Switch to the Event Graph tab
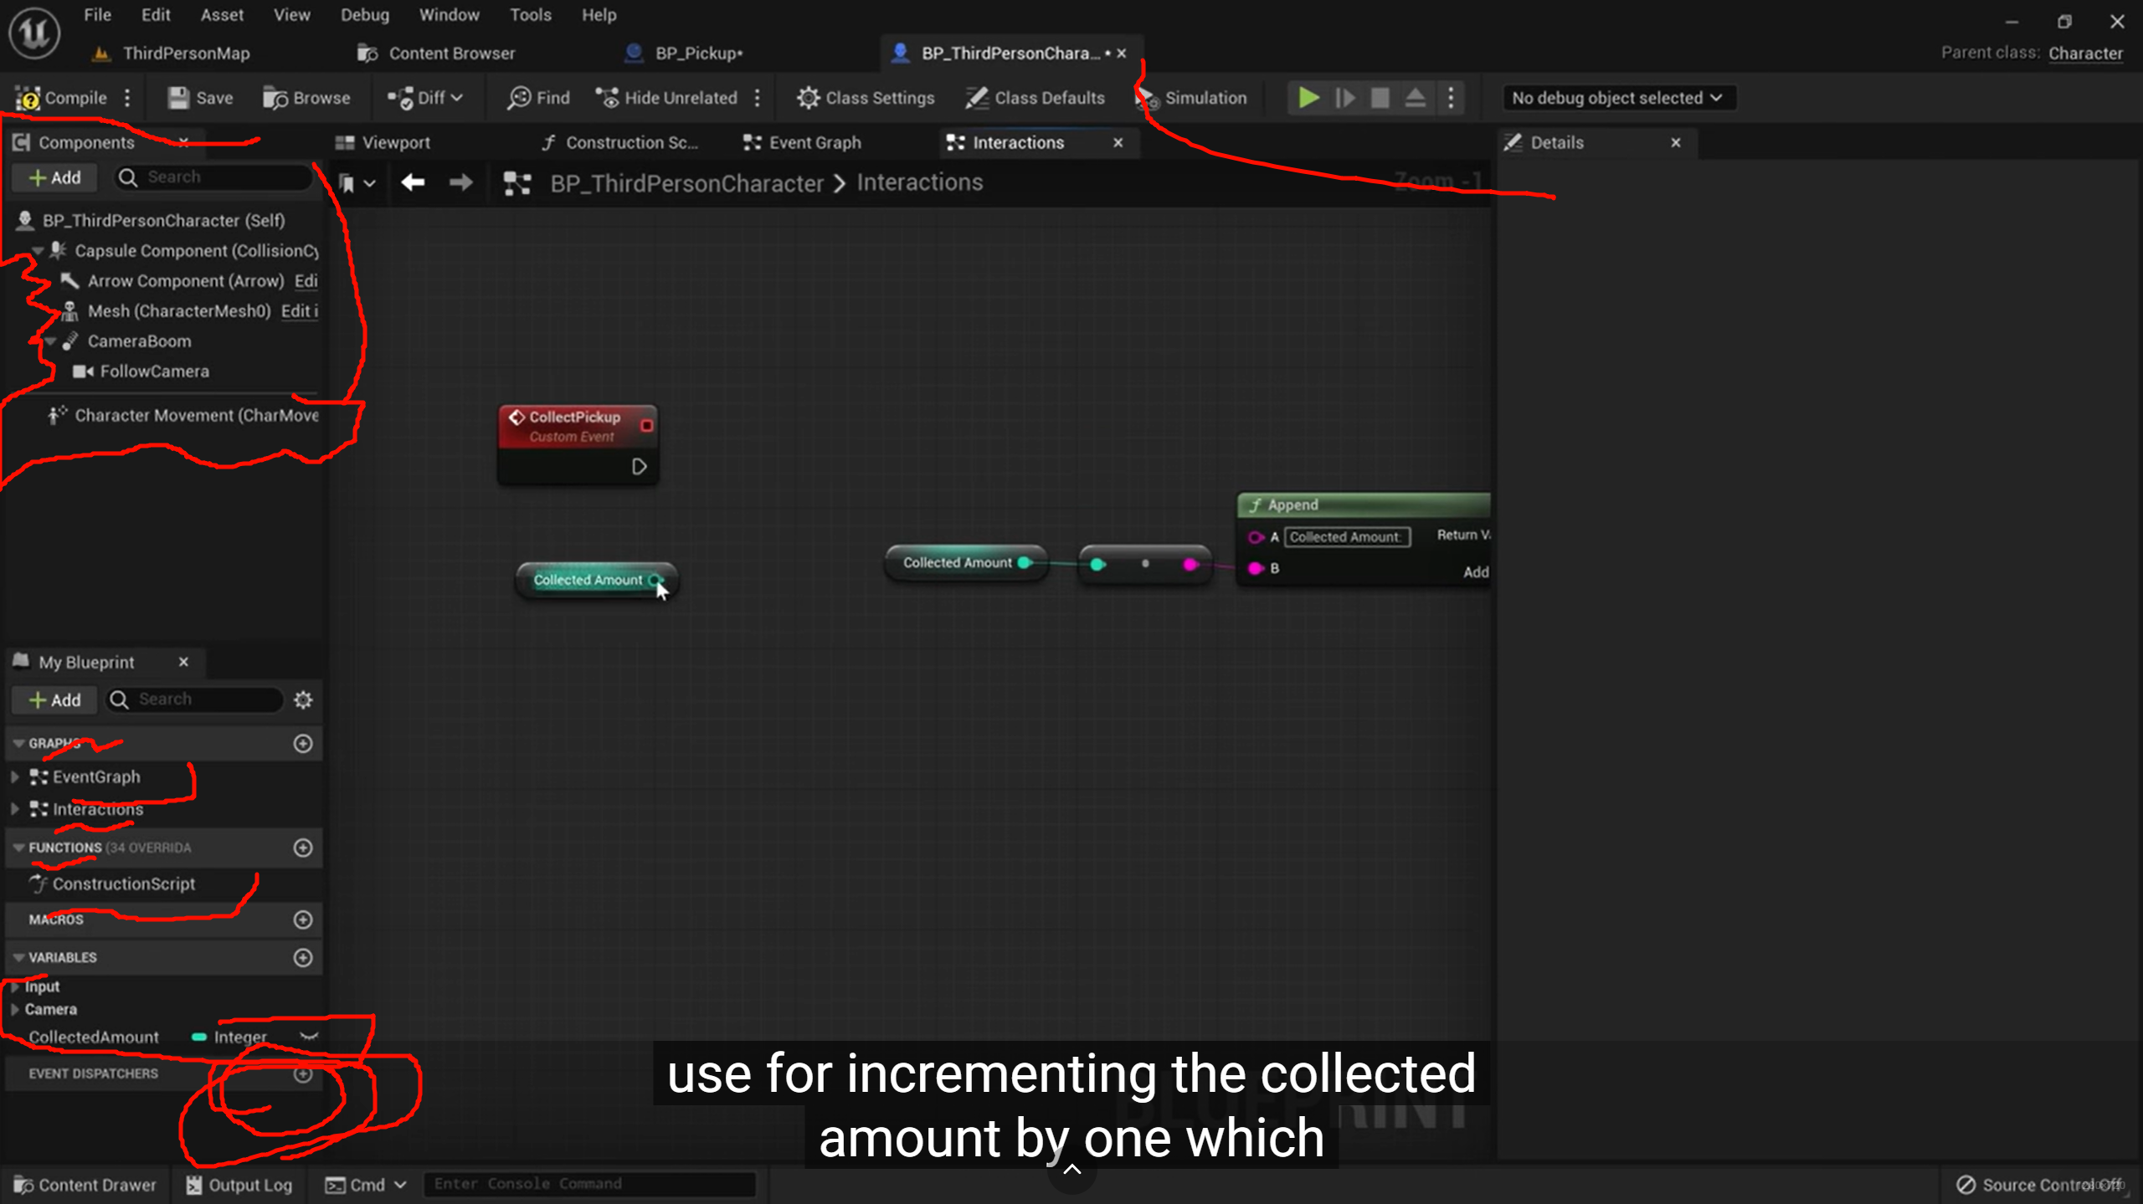Viewport: 2143px width, 1204px height. [803, 143]
